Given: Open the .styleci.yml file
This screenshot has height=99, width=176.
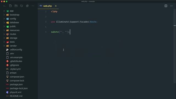Looking at the screenshot, I should 15,69.
